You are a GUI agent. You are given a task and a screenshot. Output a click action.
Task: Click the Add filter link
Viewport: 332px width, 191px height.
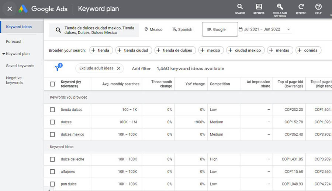point(141,68)
